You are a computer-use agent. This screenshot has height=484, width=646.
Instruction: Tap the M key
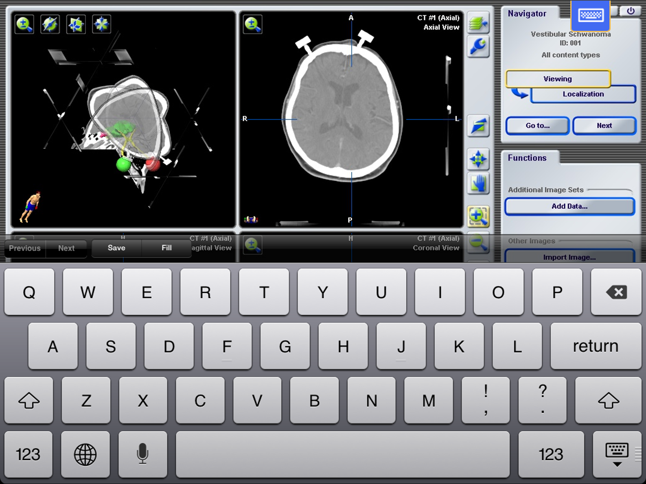coord(429,400)
